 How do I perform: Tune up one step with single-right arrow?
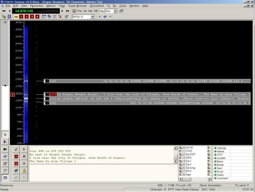point(62,11)
